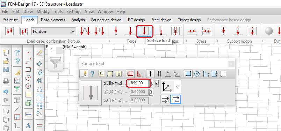Click the mass sphere icon in Dynamic group
Screen dimensions: 281x131
[x=269, y=31]
